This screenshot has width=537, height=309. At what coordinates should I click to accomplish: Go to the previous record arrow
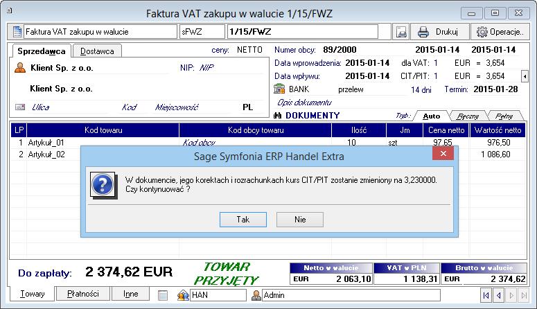pyautogui.click(x=499, y=295)
